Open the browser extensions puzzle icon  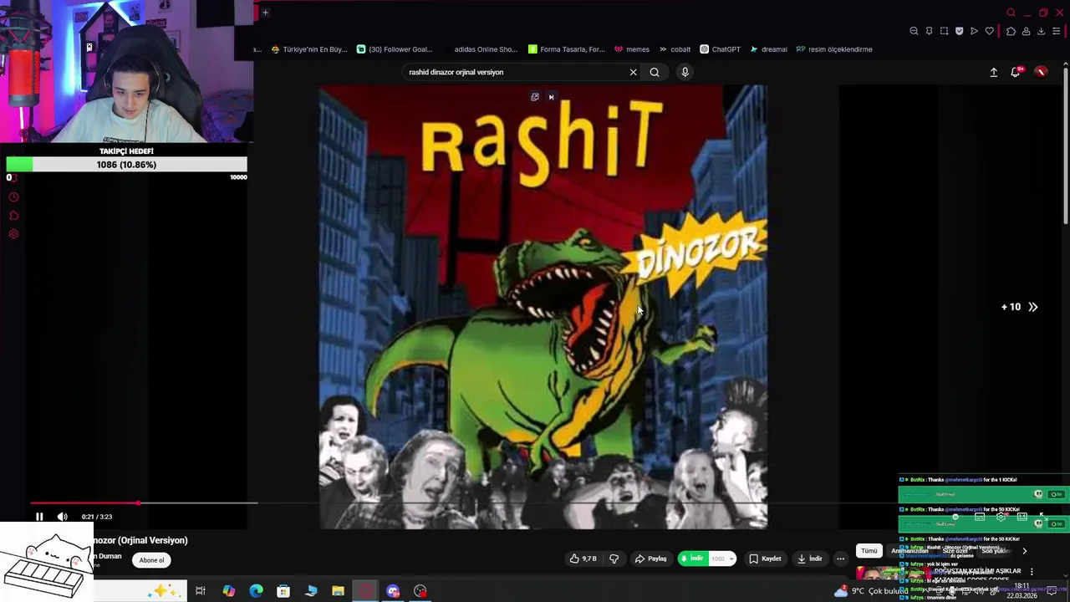coord(1011,31)
